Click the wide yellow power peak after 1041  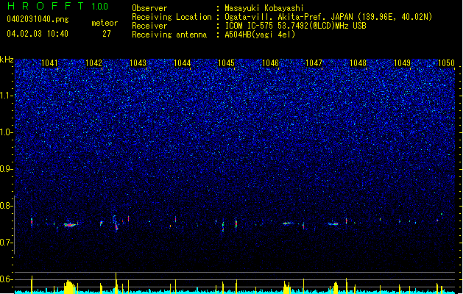[x=68, y=287]
